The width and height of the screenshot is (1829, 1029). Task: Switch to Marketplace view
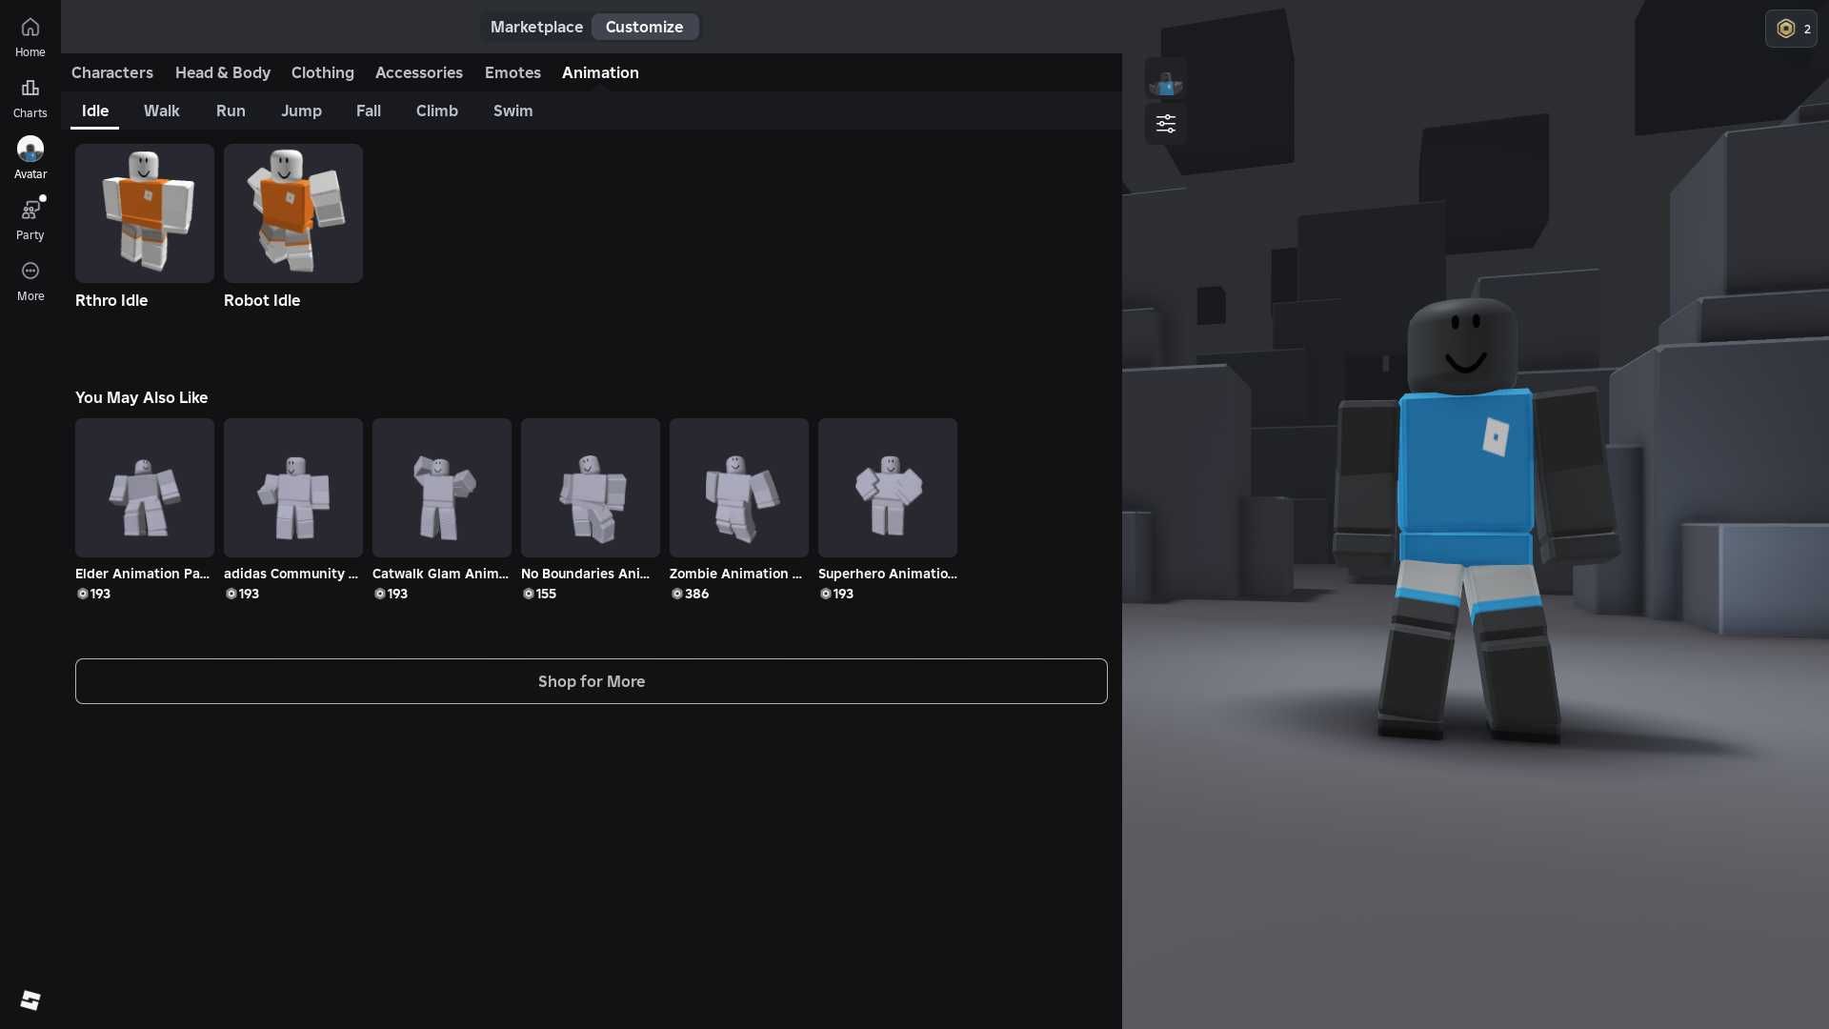click(x=536, y=27)
